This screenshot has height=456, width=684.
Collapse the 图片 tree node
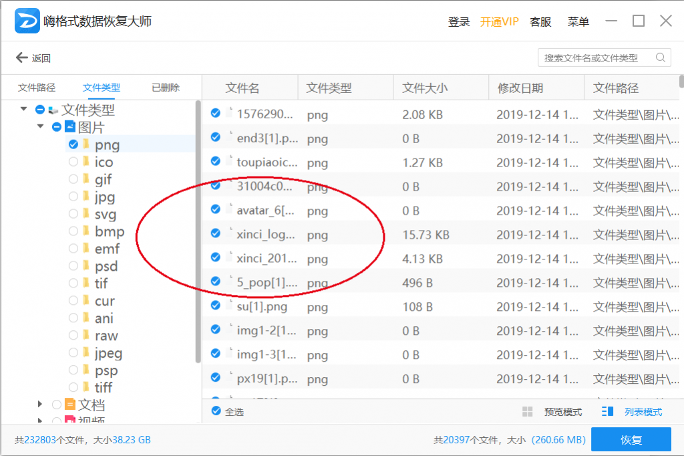point(40,126)
